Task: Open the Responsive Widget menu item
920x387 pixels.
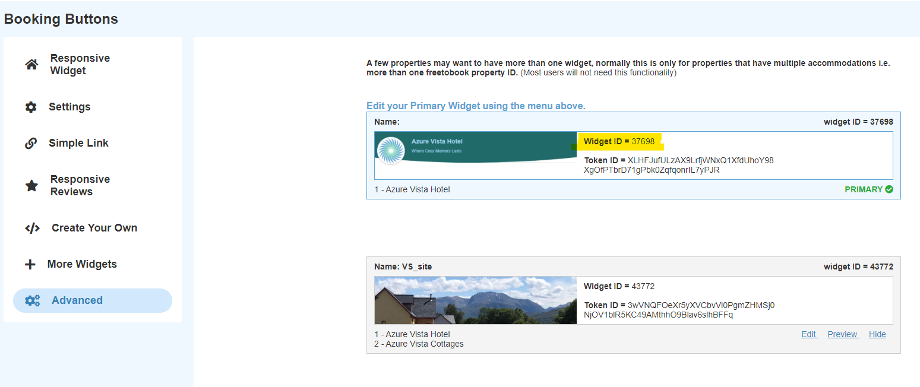Action: (80, 65)
